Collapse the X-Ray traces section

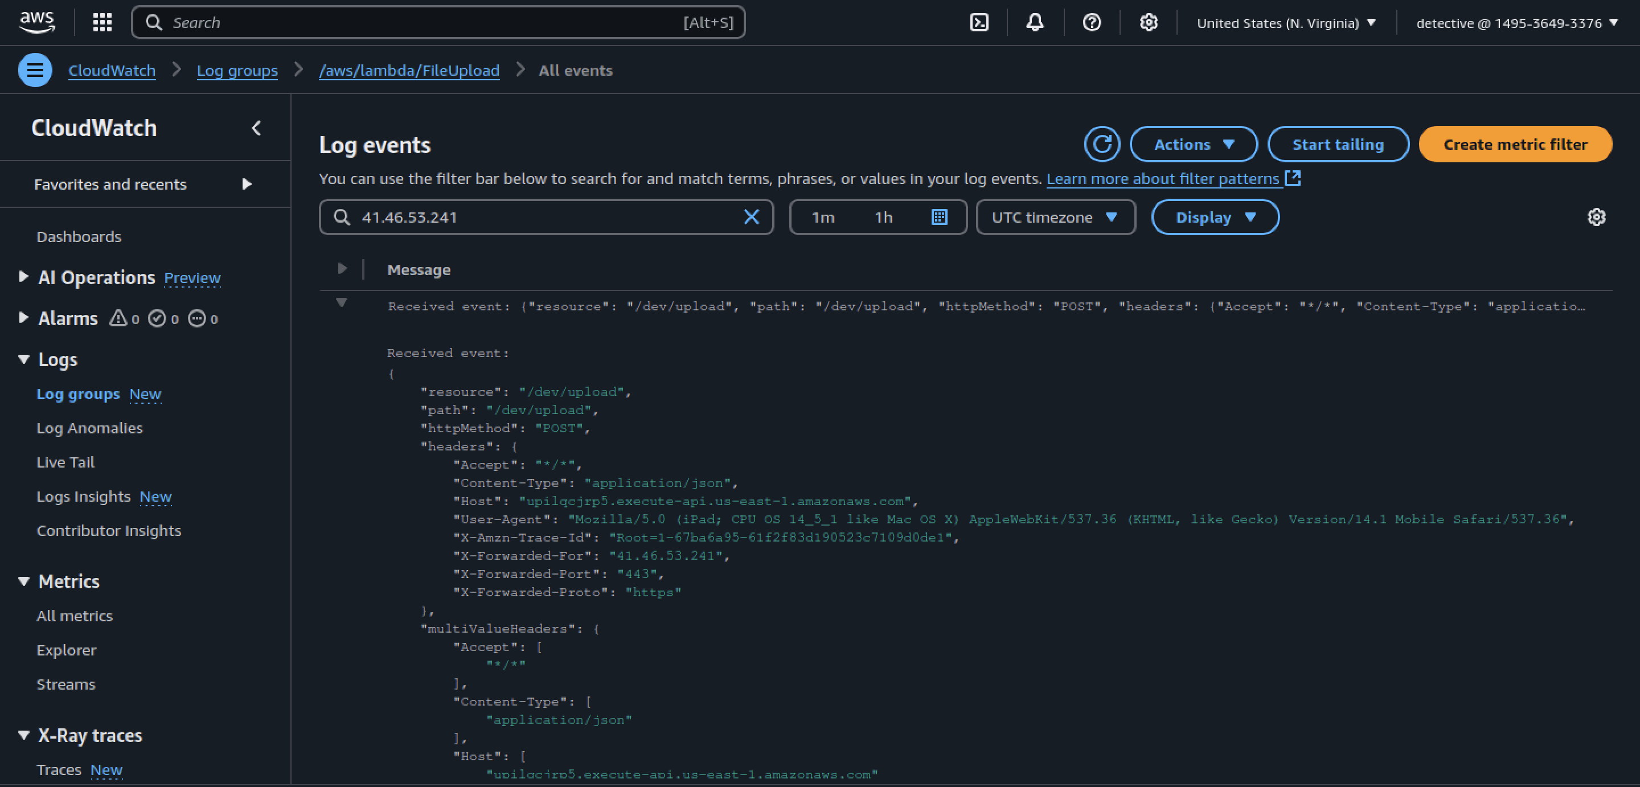pos(23,735)
